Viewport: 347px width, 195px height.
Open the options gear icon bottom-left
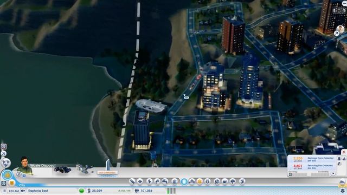4,183
